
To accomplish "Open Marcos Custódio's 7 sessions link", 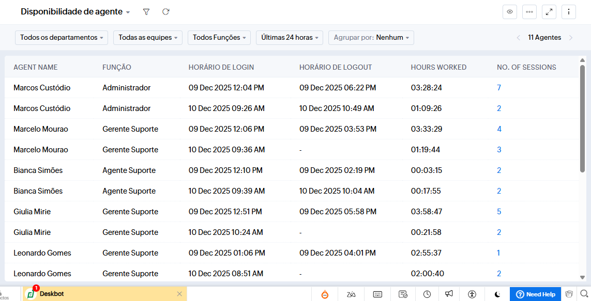I will [x=499, y=88].
